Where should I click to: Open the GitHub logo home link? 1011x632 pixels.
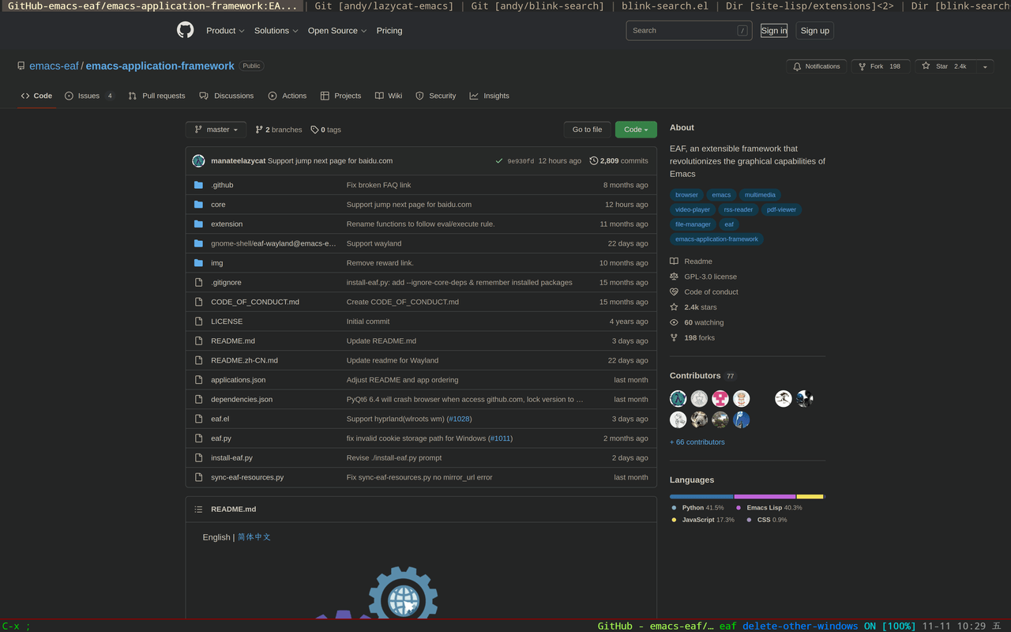(x=185, y=30)
